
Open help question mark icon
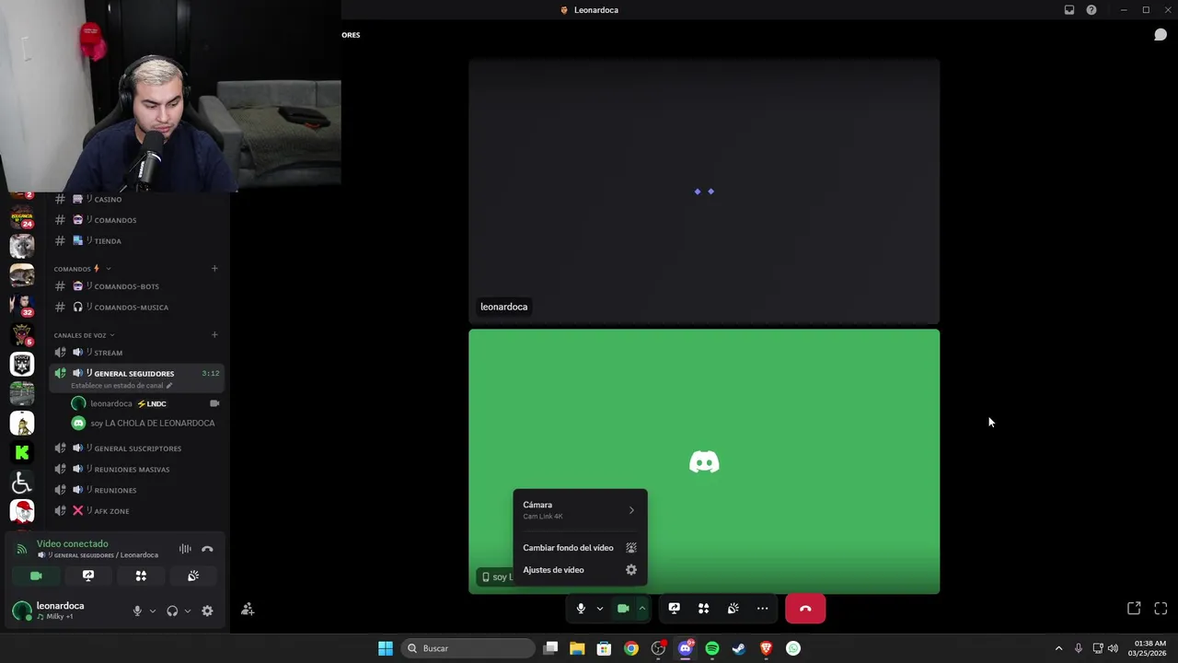click(1091, 10)
